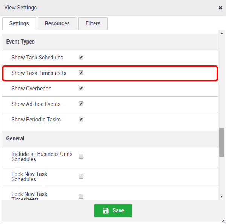Open the Resources tab

tap(57, 23)
